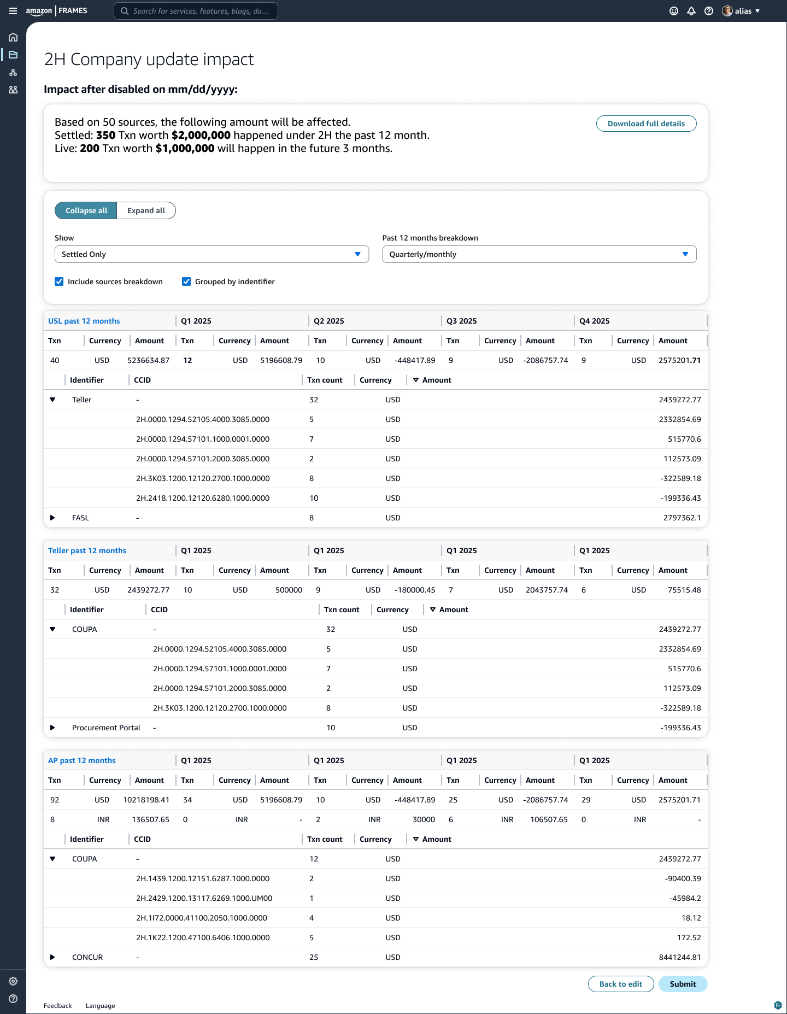The height and width of the screenshot is (1014, 787).
Task: Click Q3 2025 column header
Action: 462,321
